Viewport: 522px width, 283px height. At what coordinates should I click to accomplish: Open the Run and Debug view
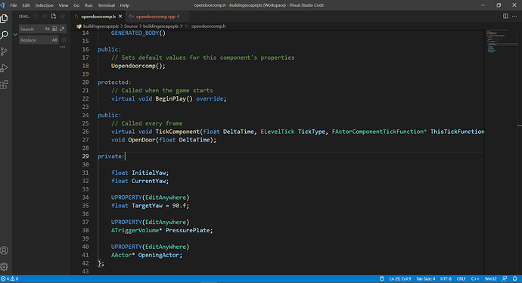5,68
